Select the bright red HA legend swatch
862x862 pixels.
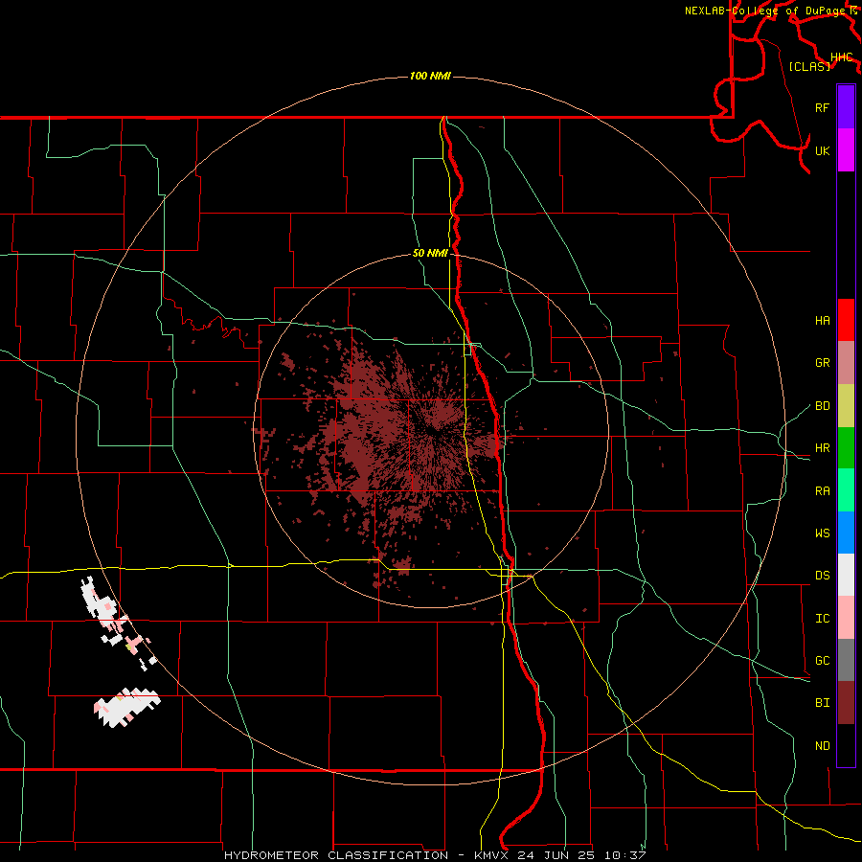846,320
